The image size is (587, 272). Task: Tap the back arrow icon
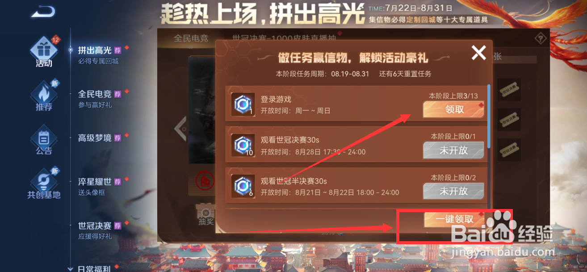point(43,11)
